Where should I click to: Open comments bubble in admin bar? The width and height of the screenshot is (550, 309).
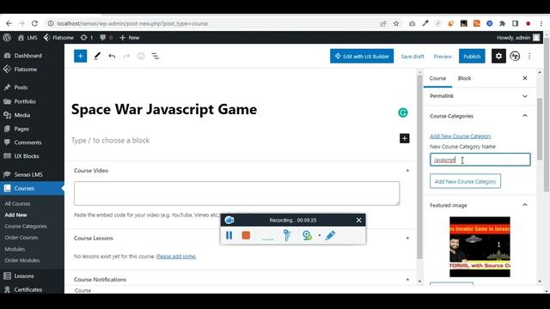coord(107,38)
